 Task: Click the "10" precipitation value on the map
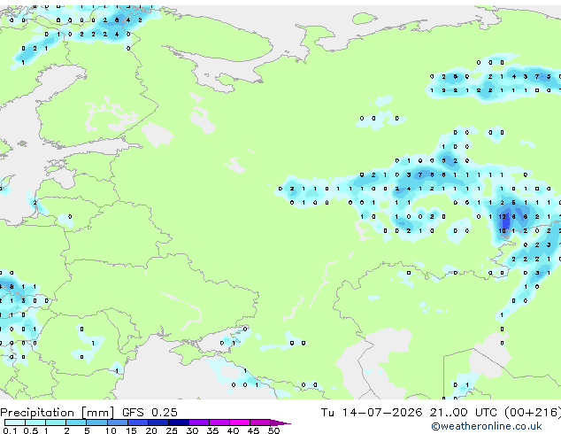click(x=503, y=230)
